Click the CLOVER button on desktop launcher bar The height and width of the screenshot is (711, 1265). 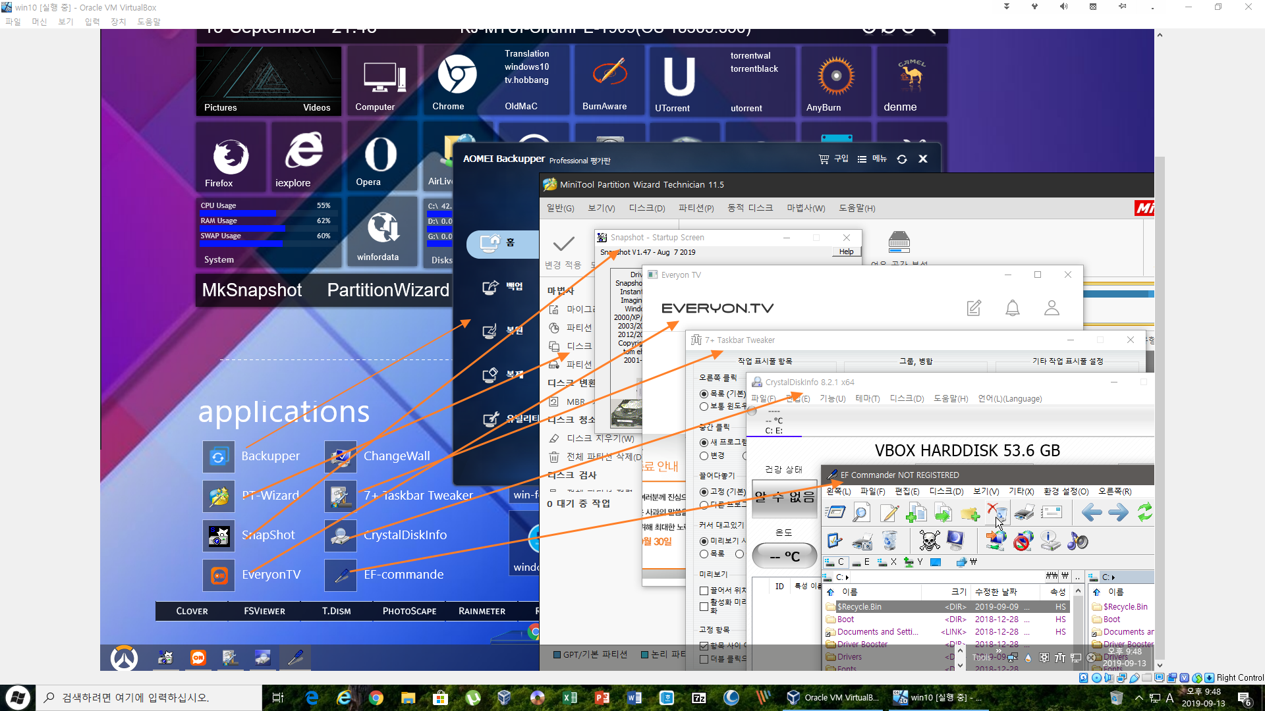click(x=192, y=611)
